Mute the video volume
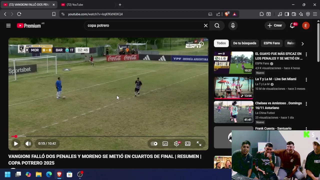Image resolution: width=320 pixels, height=180 pixels. coord(28,144)
